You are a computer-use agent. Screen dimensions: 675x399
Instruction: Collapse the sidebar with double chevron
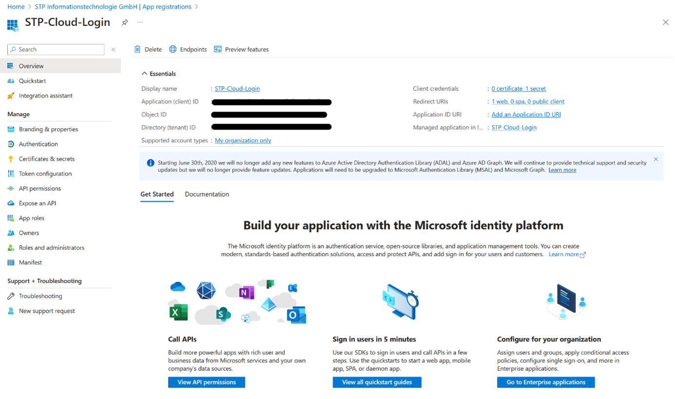click(x=113, y=49)
